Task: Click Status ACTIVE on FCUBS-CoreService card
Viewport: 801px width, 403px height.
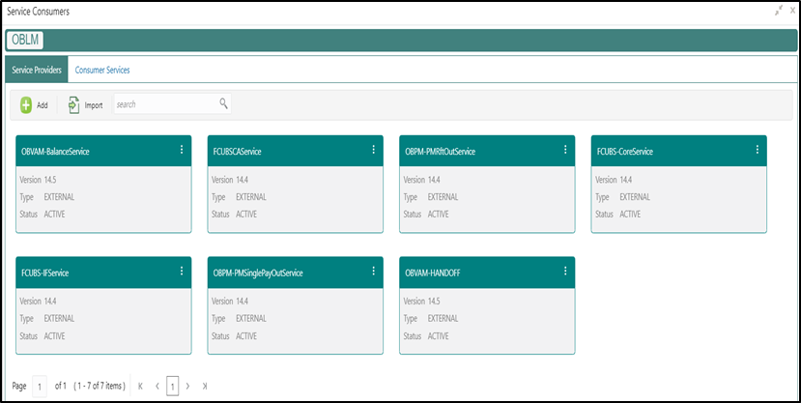Action: [x=618, y=215]
